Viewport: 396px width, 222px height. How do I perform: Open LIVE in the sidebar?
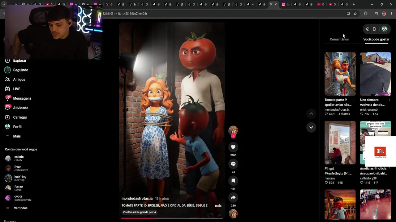pyautogui.click(x=12, y=89)
